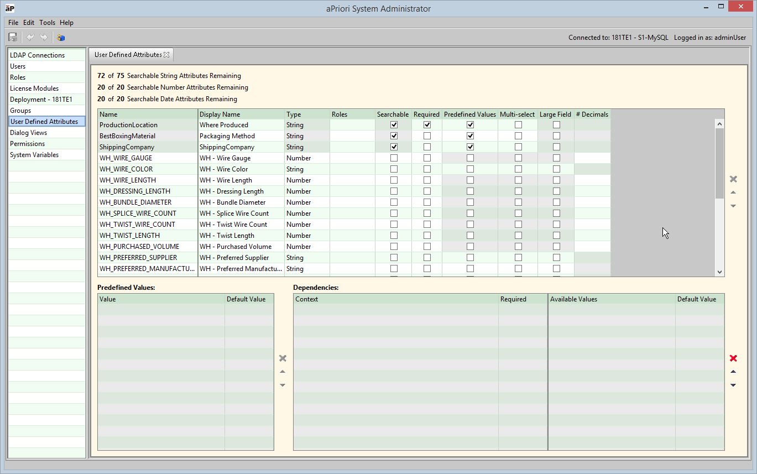Open the Help menu
Screen dimensions: 757x474
66,23
